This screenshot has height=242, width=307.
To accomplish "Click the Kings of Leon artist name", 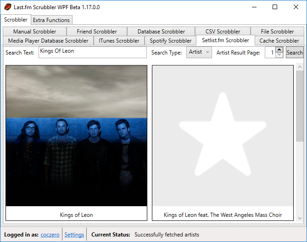I will coord(76,215).
